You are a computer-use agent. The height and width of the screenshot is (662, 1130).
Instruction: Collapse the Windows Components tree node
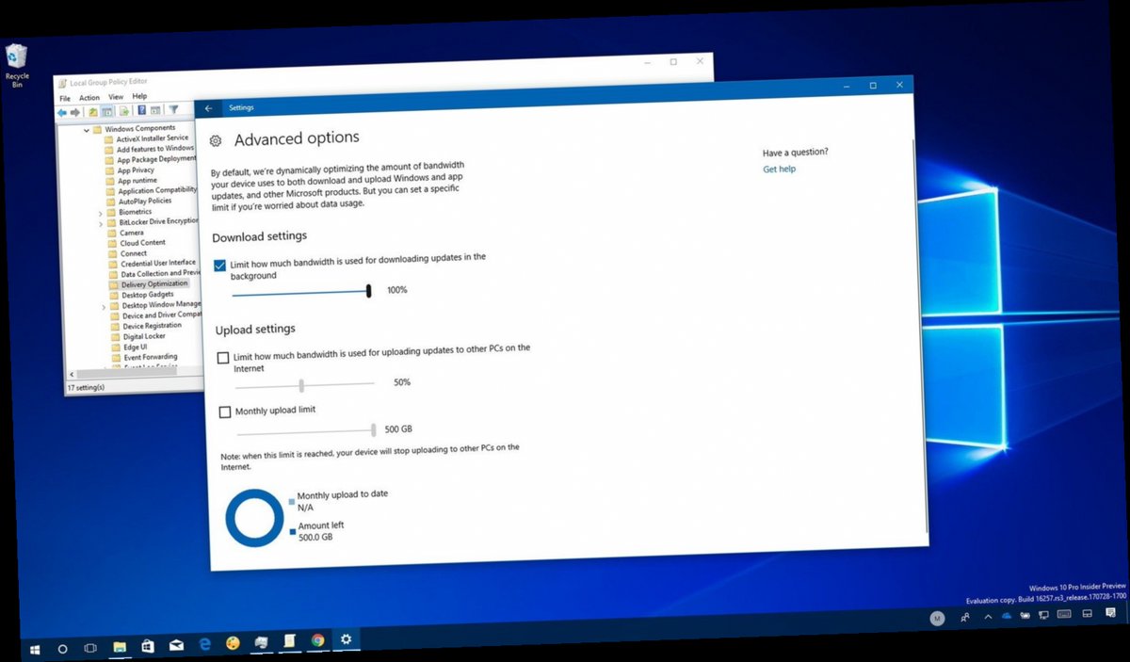tap(86, 130)
